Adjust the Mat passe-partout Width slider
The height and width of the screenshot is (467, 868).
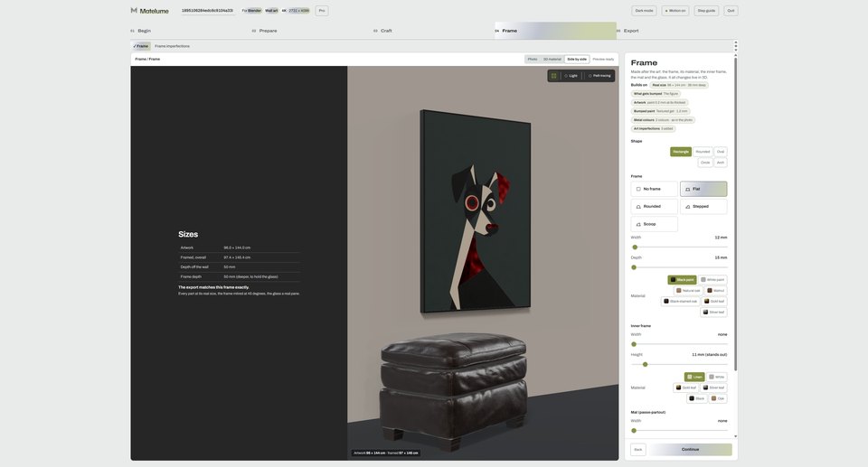coord(679,431)
